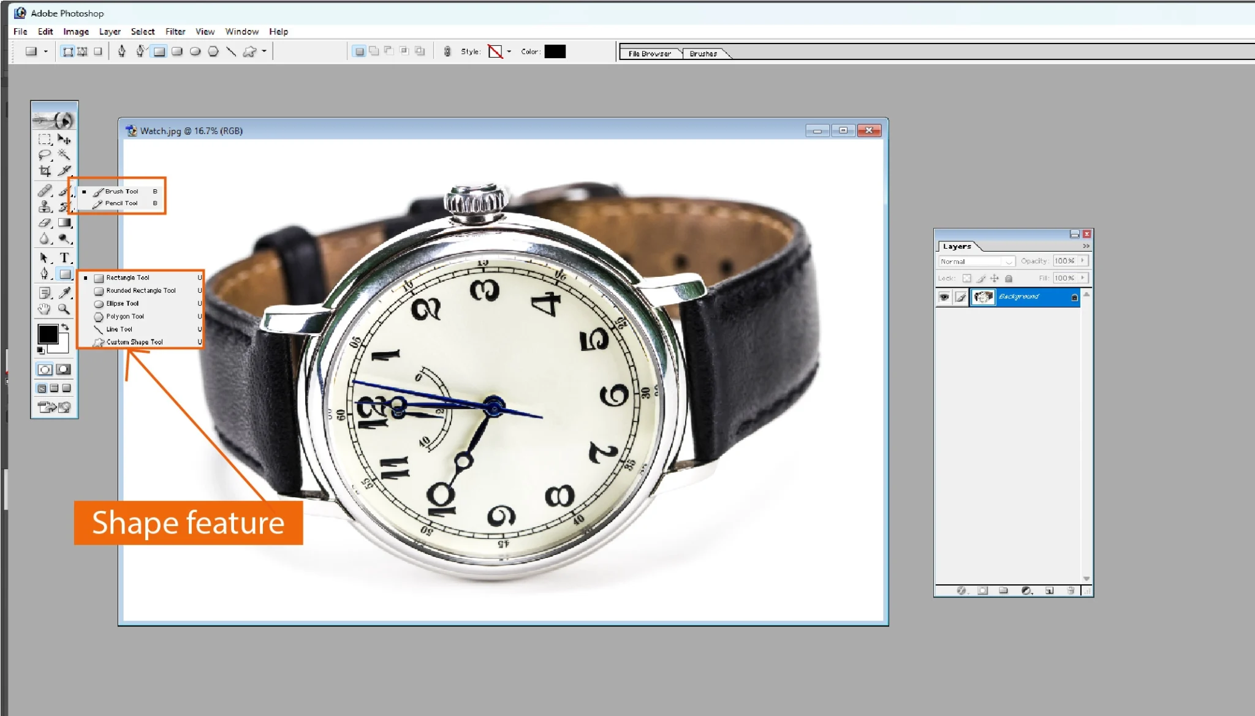Choose Custom Shape in options bar
Viewport: 1255px width, 716px height.
coord(249,51)
